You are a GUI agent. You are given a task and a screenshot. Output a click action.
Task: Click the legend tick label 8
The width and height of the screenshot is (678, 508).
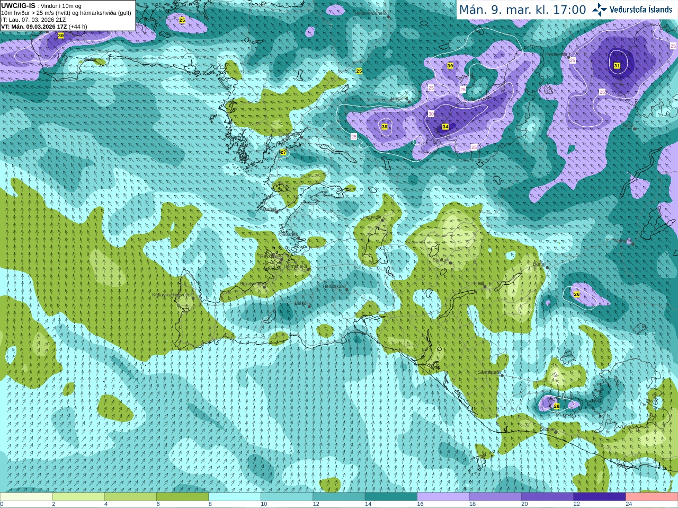210,504
